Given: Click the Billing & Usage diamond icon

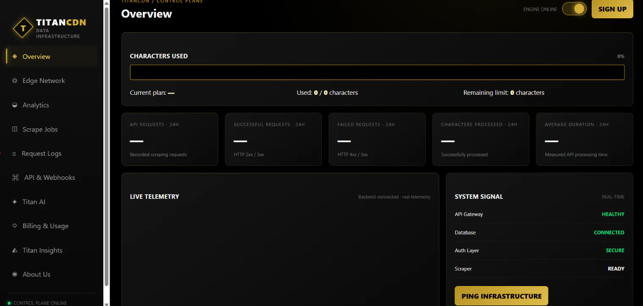Looking at the screenshot, I should click(15, 226).
